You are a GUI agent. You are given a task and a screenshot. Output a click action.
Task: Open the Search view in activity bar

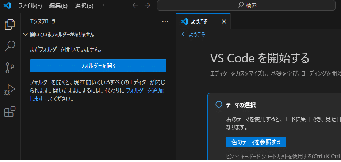[10, 46]
